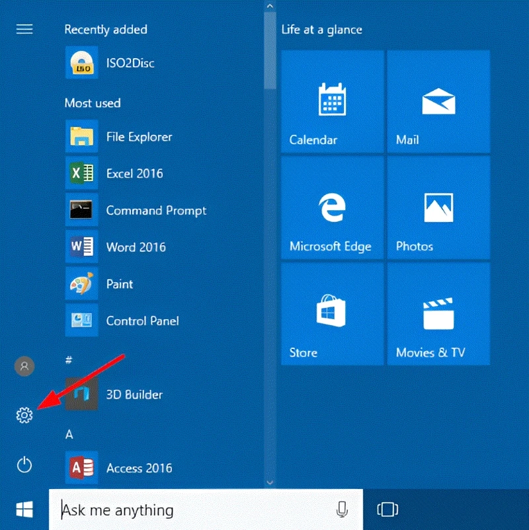The width and height of the screenshot is (529, 530).
Task: Launch Excel 2016 icon
Action: 81,173
